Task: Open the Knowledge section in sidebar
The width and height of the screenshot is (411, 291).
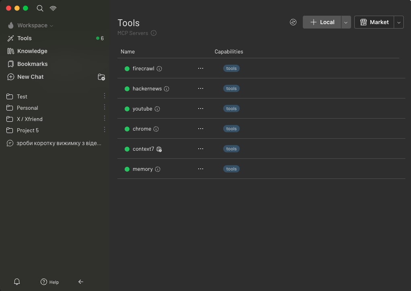Action: pos(32,51)
